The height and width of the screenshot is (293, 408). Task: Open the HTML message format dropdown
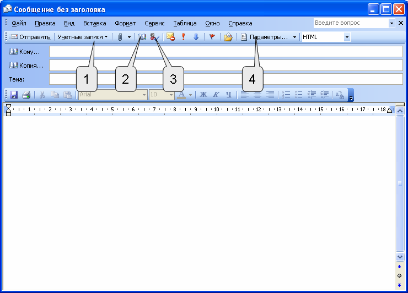click(x=347, y=37)
